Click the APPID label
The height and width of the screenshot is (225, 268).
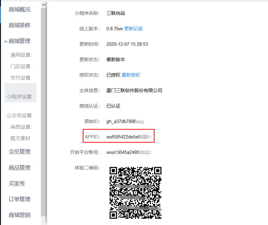pyautogui.click(x=92, y=137)
